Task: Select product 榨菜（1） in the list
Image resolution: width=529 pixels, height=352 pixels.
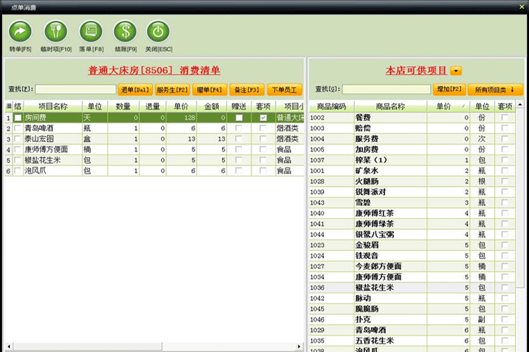Action: 412,160
